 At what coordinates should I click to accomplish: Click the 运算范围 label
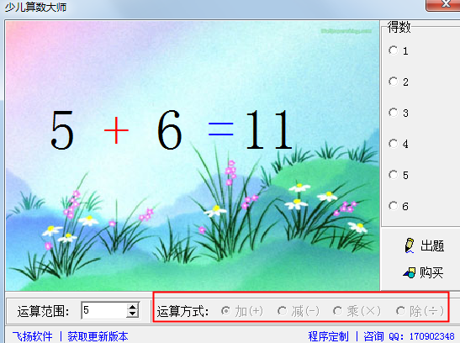click(x=43, y=311)
